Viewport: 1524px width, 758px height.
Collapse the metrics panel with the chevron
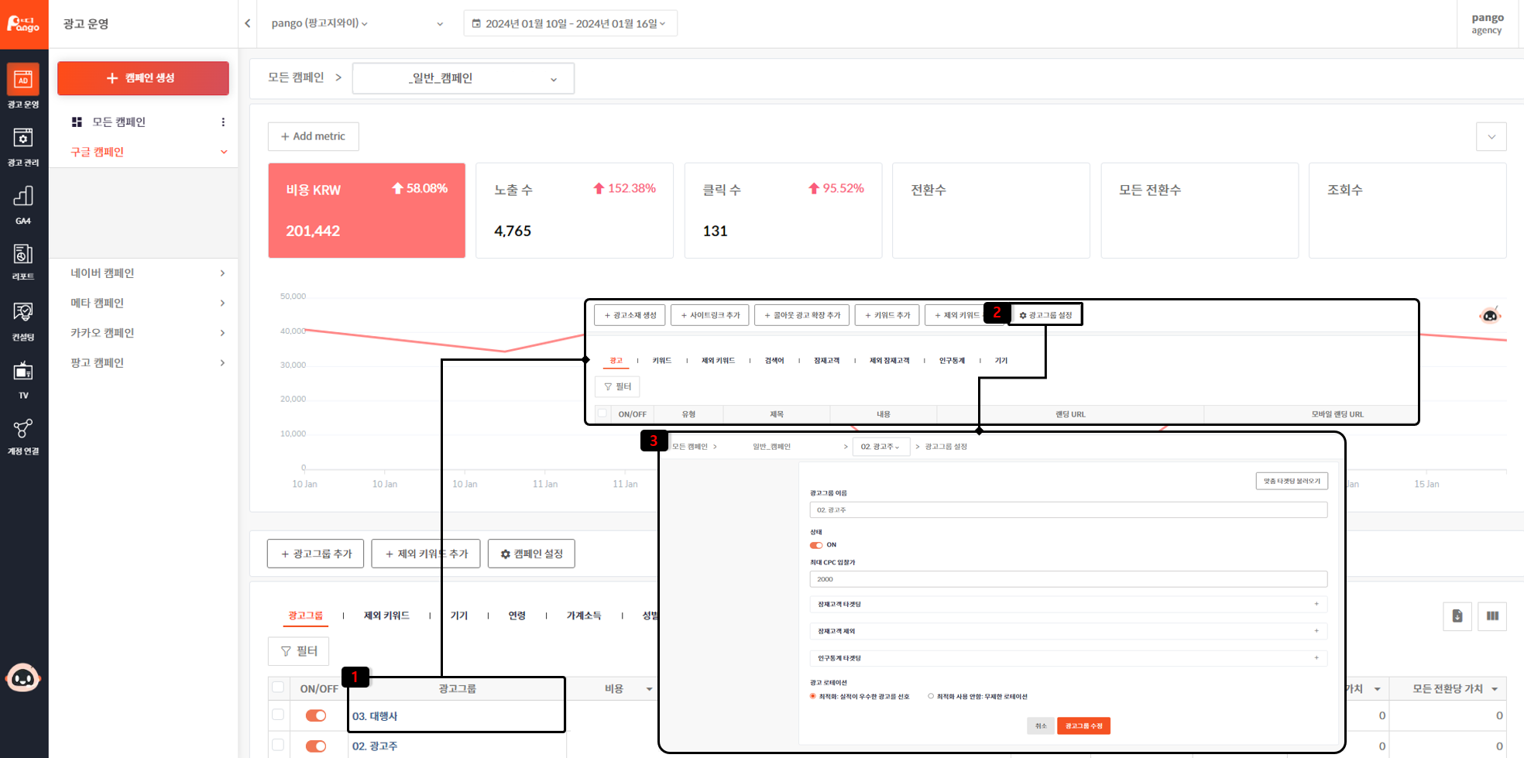[1491, 137]
